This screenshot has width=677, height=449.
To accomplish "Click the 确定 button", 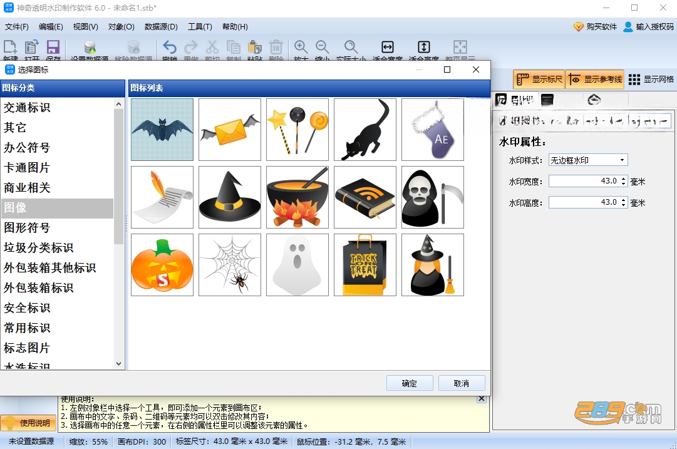I will 410,383.
